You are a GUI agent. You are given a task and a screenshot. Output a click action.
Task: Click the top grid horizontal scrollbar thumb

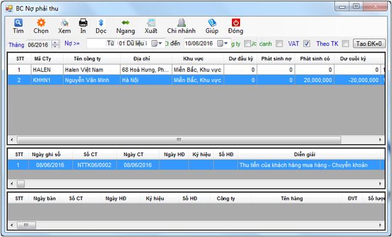[179, 140]
